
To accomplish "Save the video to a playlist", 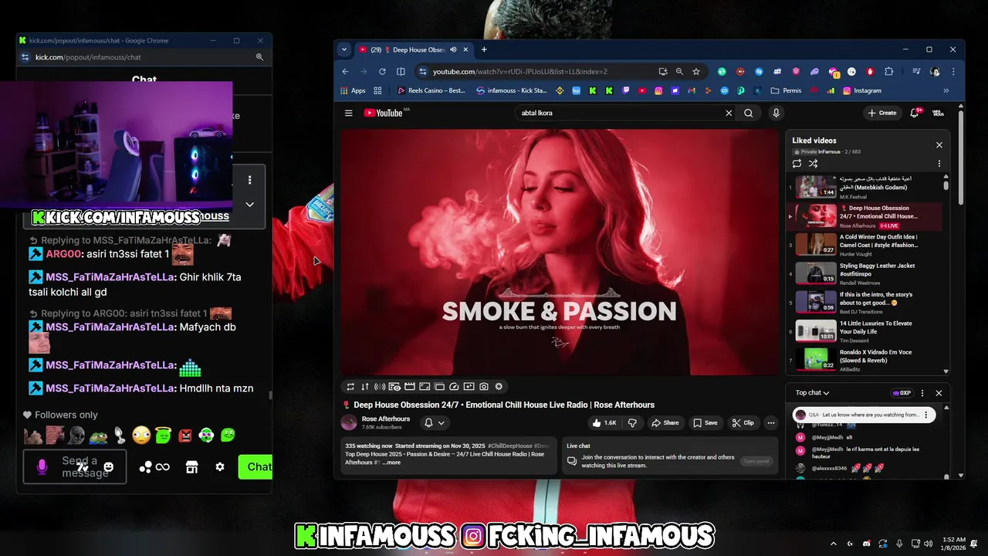I will tap(705, 422).
